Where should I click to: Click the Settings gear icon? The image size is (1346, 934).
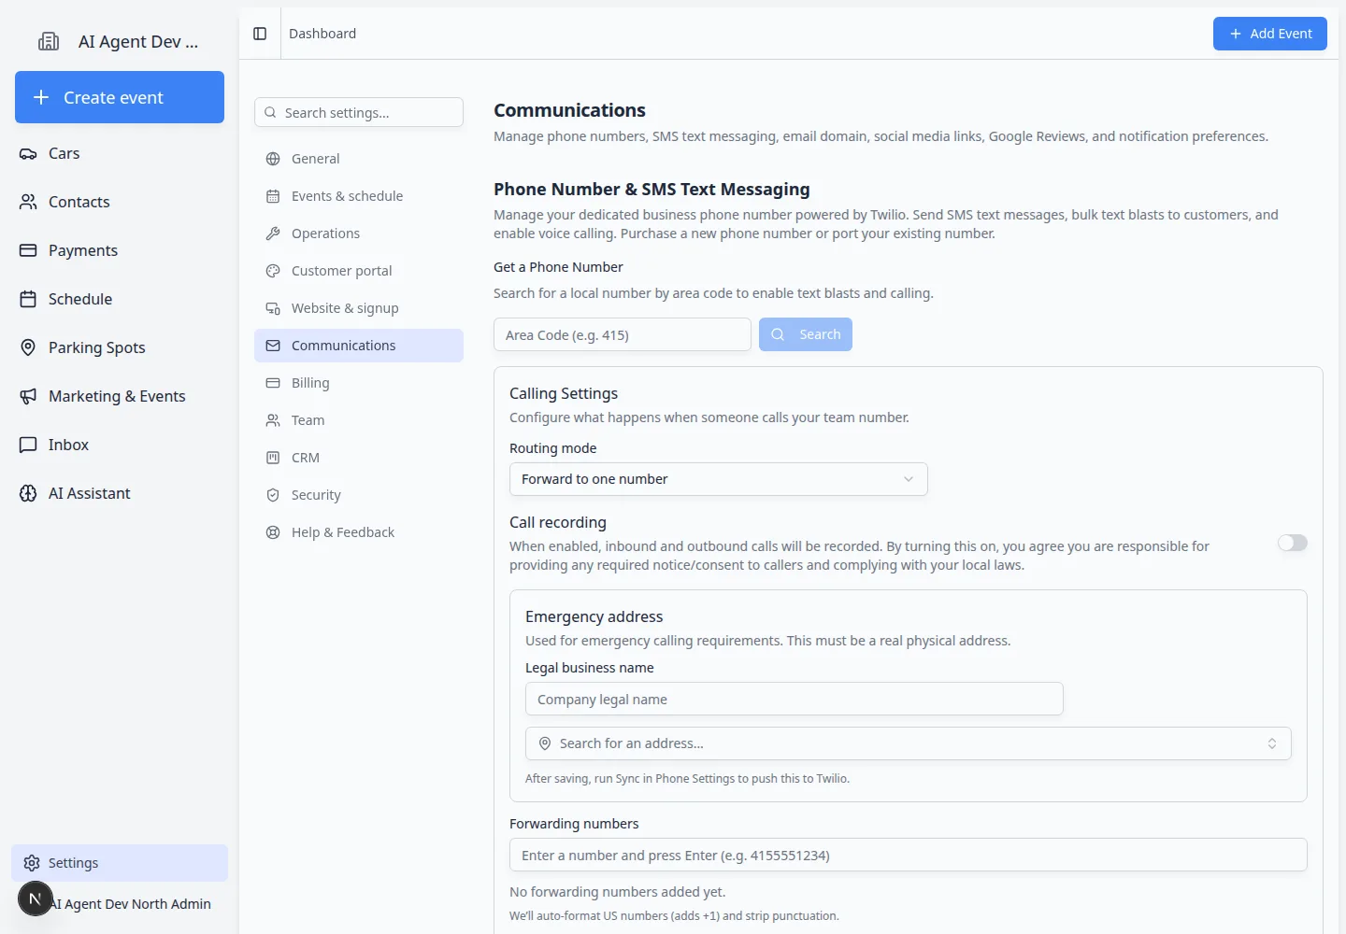(32, 863)
